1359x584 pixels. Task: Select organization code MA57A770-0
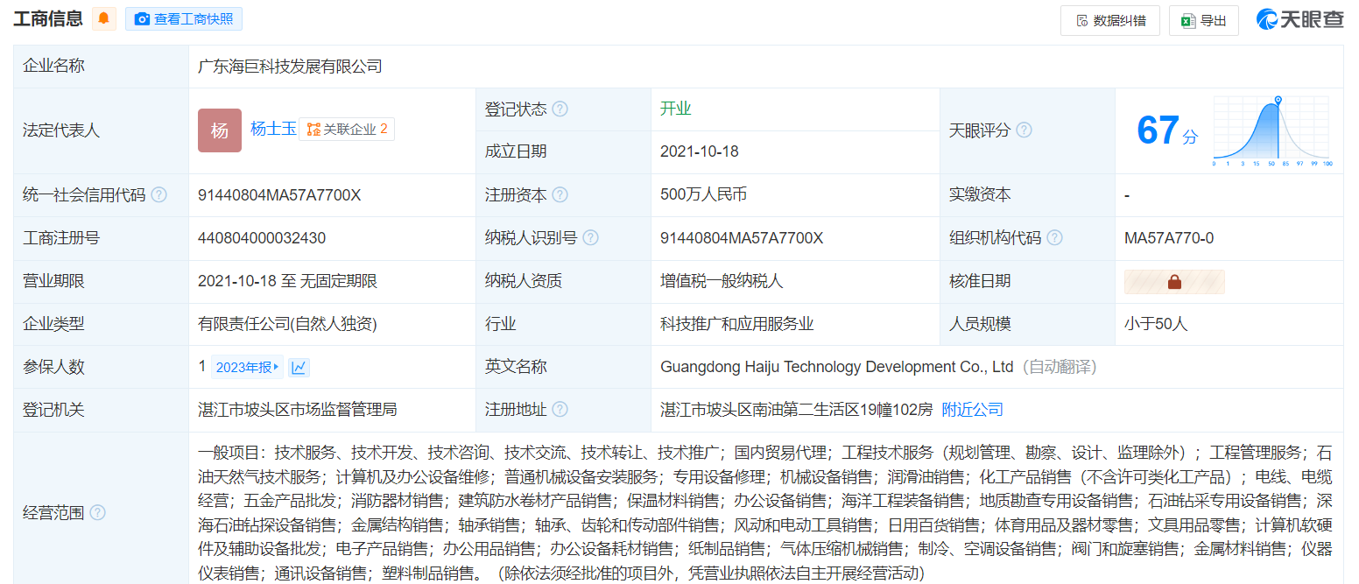[1169, 238]
